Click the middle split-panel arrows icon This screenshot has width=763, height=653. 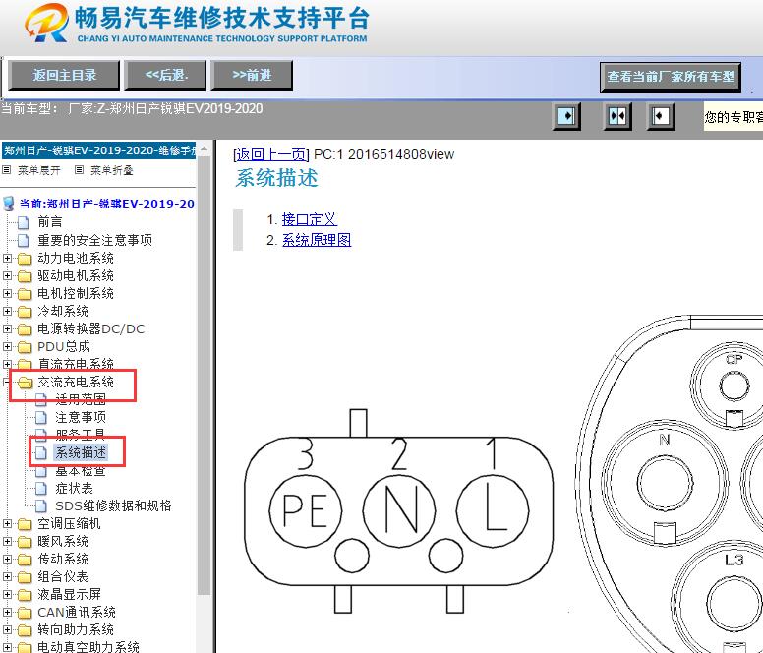617,116
